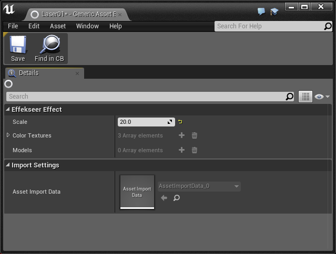Close the Laser01 editor tab
This screenshot has height=254, width=336.
pos(120,15)
